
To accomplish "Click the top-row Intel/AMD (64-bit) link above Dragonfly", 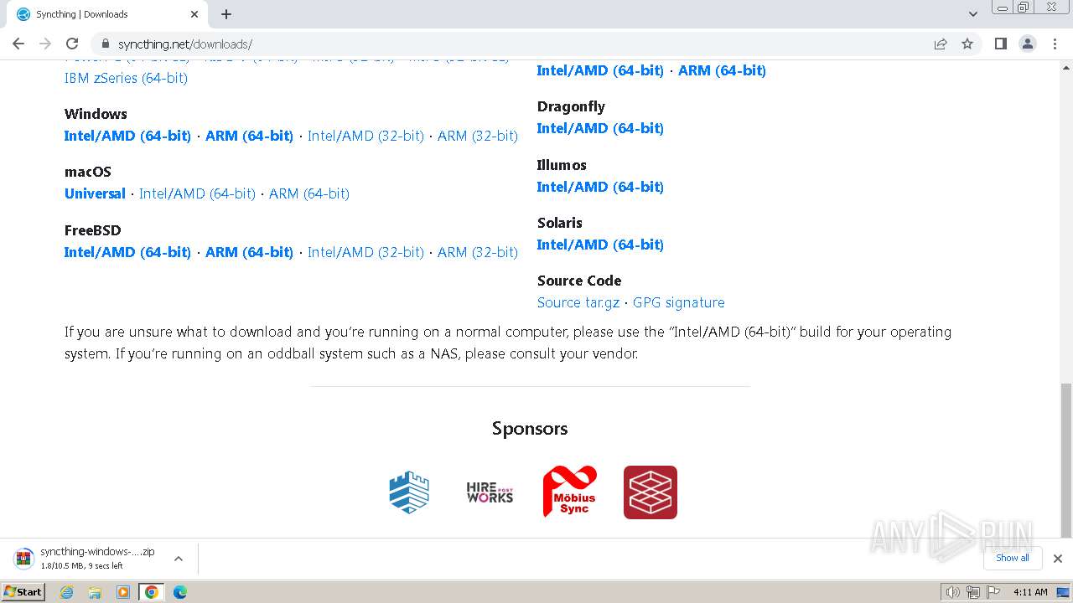I will coord(600,70).
